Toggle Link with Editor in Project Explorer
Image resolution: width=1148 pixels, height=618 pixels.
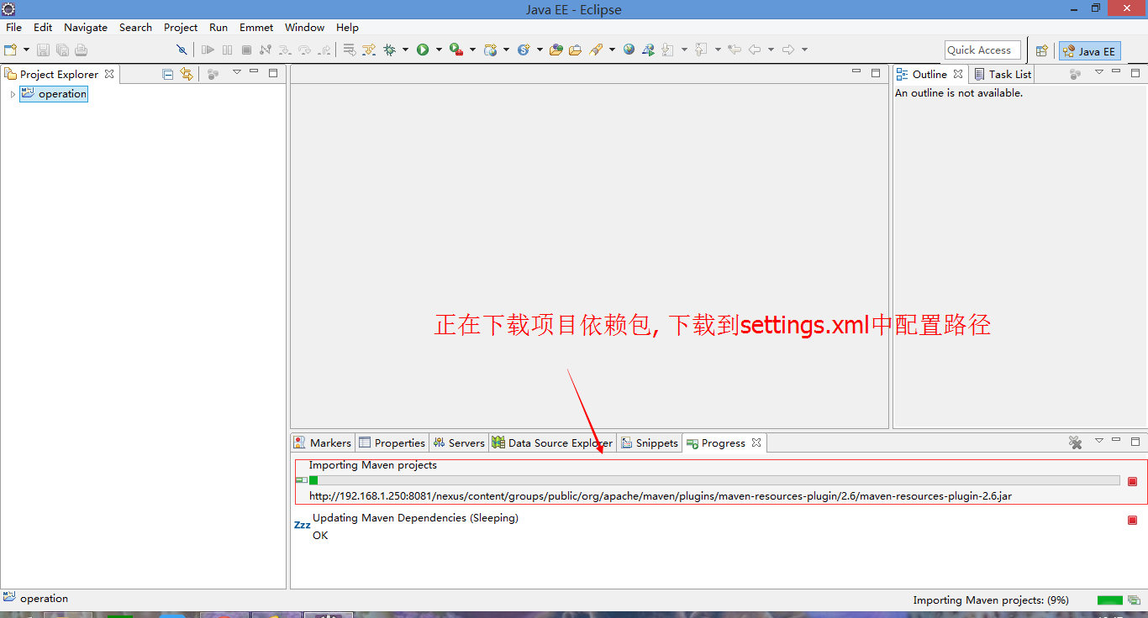(187, 74)
